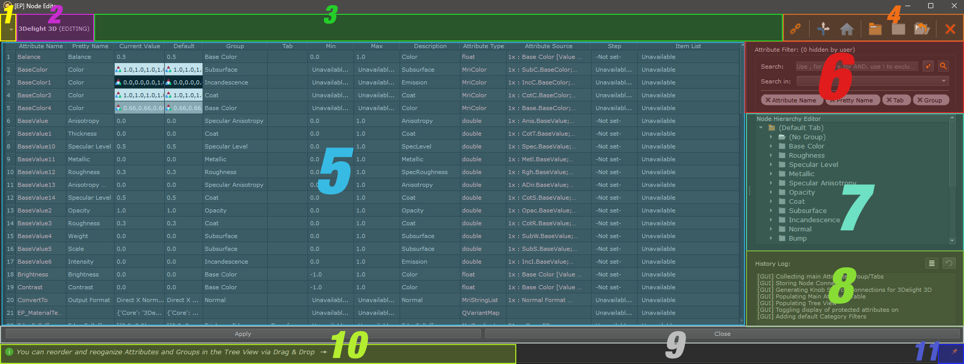The image size is (964, 364).
Task: Click the orange chain link icon
Action: tap(795, 29)
